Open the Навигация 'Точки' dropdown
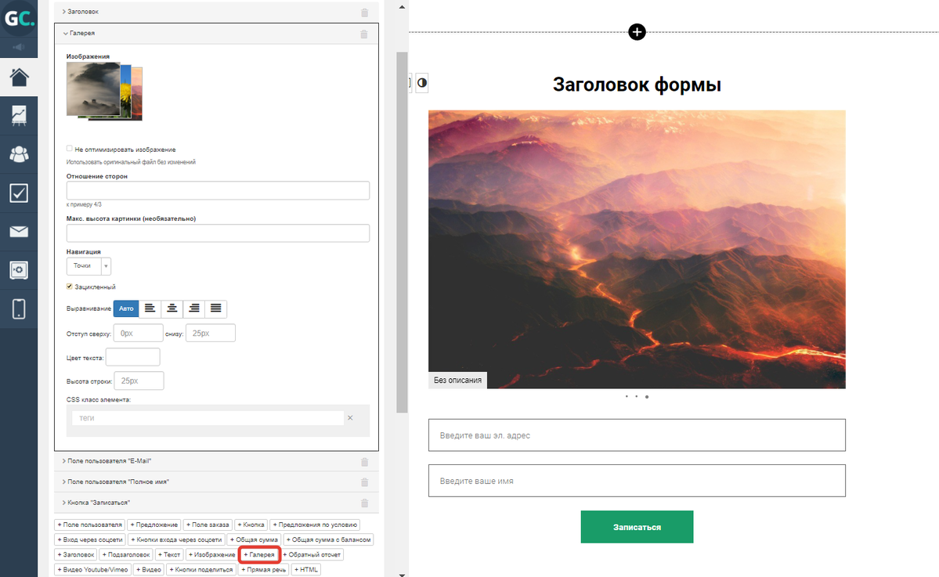 88,266
